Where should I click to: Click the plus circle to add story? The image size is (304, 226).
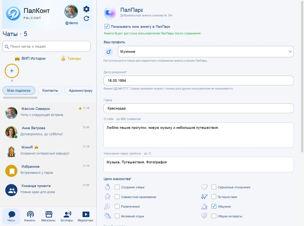pos(12,71)
